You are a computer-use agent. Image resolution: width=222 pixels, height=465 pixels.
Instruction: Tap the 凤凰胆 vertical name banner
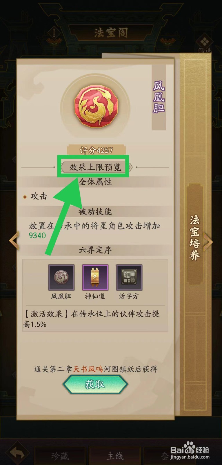159,97
